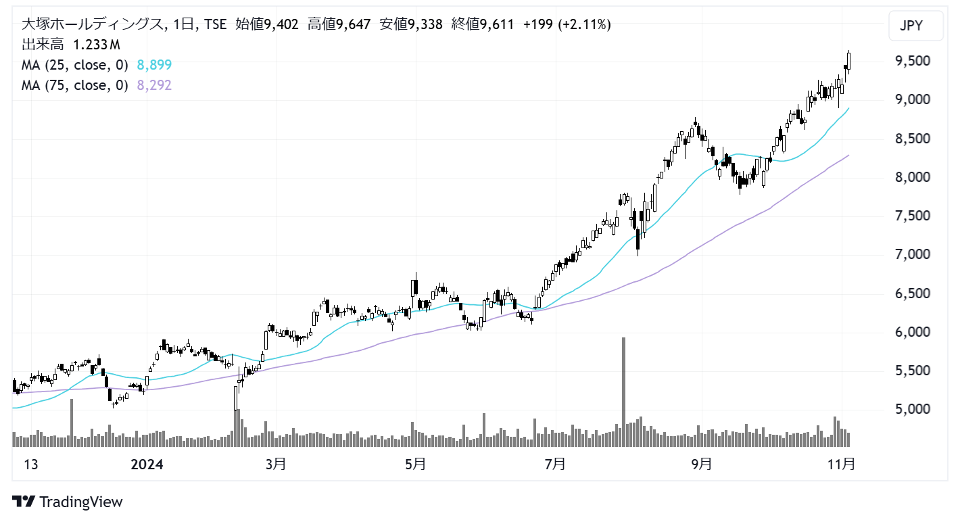Click the 9月 time axis label

click(x=702, y=465)
